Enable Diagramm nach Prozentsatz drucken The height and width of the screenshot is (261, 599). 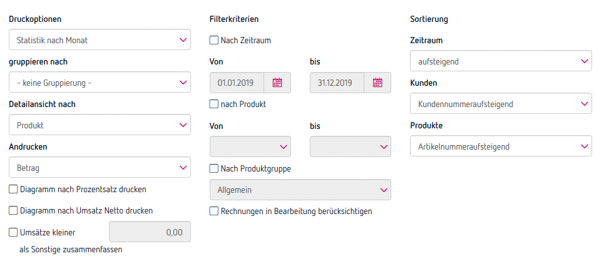click(x=14, y=189)
